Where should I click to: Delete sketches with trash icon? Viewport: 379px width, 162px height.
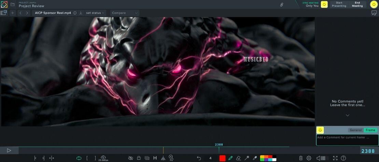click(301, 158)
